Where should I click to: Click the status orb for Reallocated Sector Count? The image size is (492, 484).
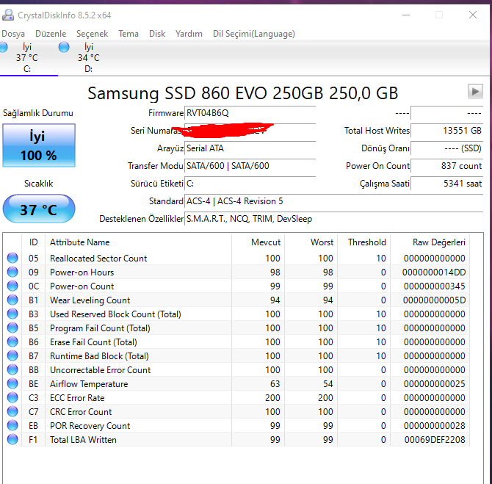coord(12,258)
